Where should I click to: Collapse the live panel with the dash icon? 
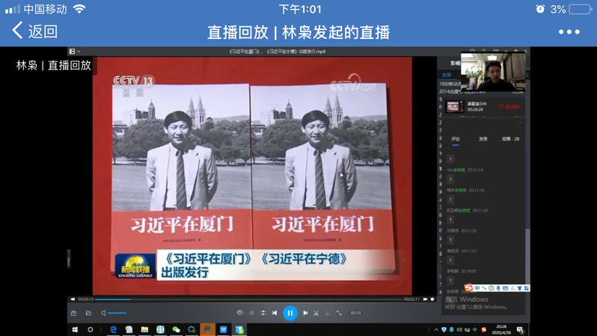(520, 123)
